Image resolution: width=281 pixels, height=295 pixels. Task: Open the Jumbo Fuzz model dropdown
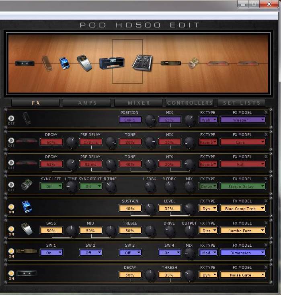(x=243, y=231)
